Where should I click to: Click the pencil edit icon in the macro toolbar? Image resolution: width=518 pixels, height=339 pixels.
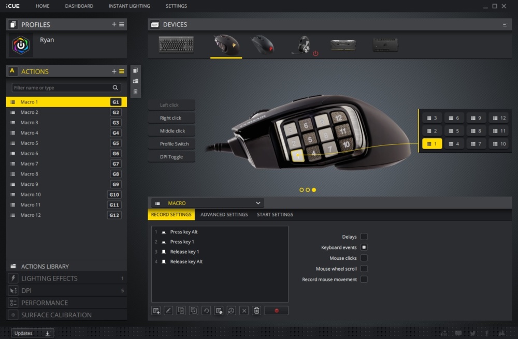[168, 311]
